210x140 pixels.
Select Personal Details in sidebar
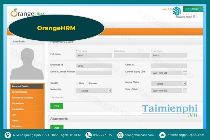click(27, 87)
